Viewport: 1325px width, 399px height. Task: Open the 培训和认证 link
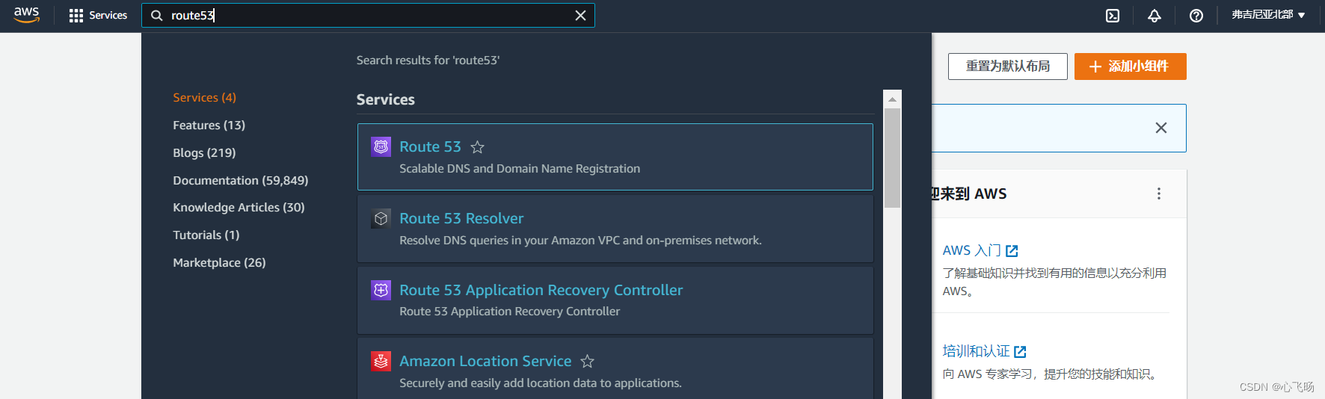984,351
